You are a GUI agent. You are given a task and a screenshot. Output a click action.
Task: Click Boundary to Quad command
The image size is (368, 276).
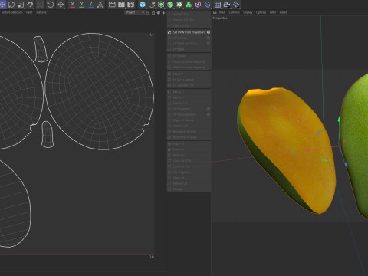click(189, 137)
